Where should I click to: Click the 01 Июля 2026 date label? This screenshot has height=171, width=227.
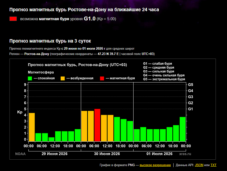[159, 154]
